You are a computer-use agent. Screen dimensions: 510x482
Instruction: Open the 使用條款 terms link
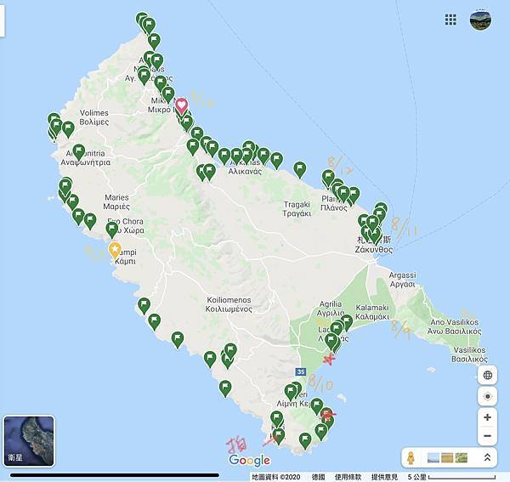pyautogui.click(x=348, y=477)
